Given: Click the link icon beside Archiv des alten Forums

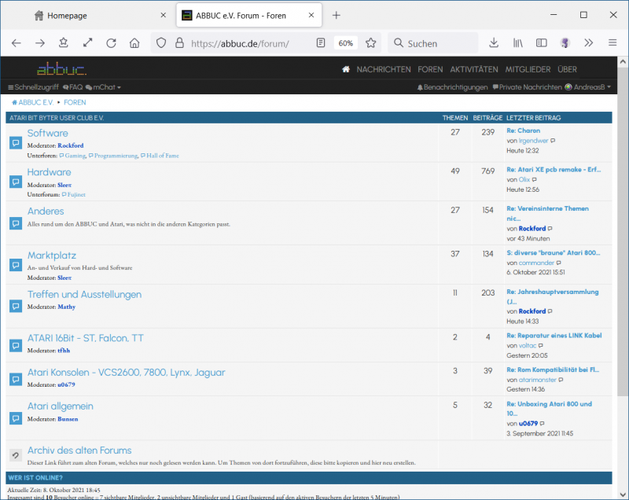Looking at the screenshot, I should pyautogui.click(x=16, y=456).
